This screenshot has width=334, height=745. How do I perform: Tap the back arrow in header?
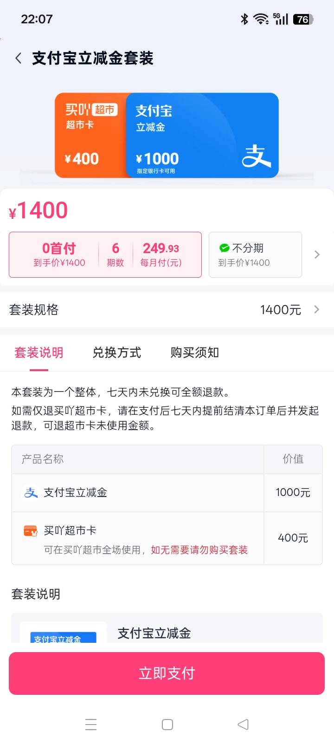(19, 59)
